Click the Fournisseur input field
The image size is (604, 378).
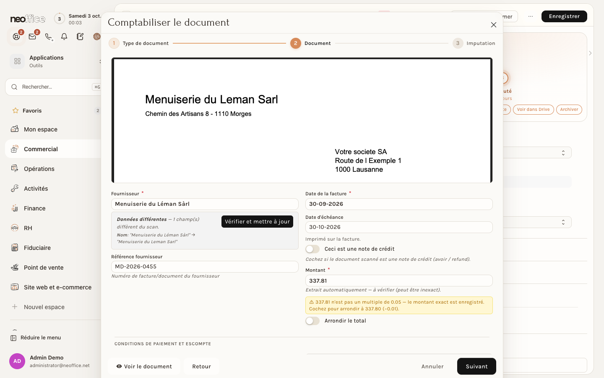click(205, 204)
